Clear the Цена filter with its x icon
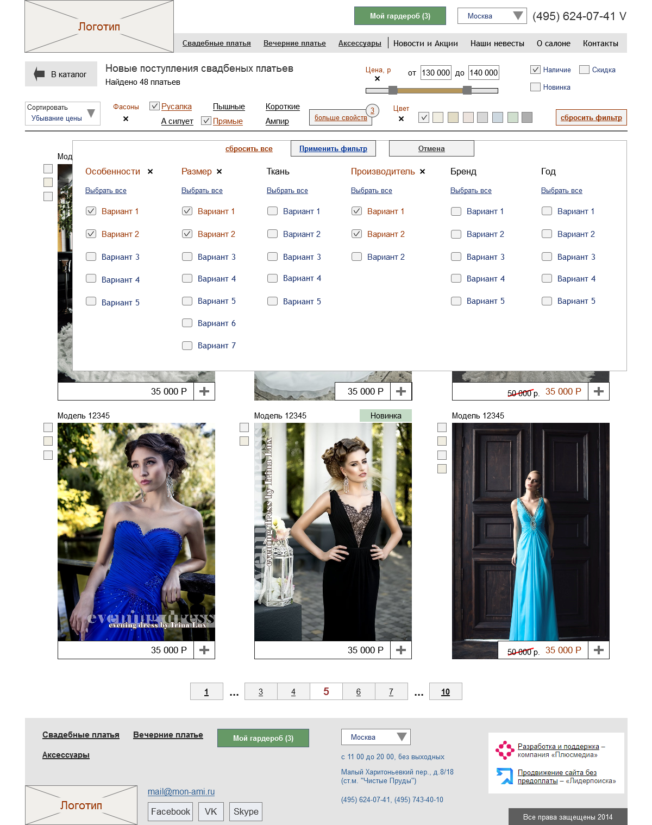Viewport: 652px width, 825px height. click(x=377, y=79)
